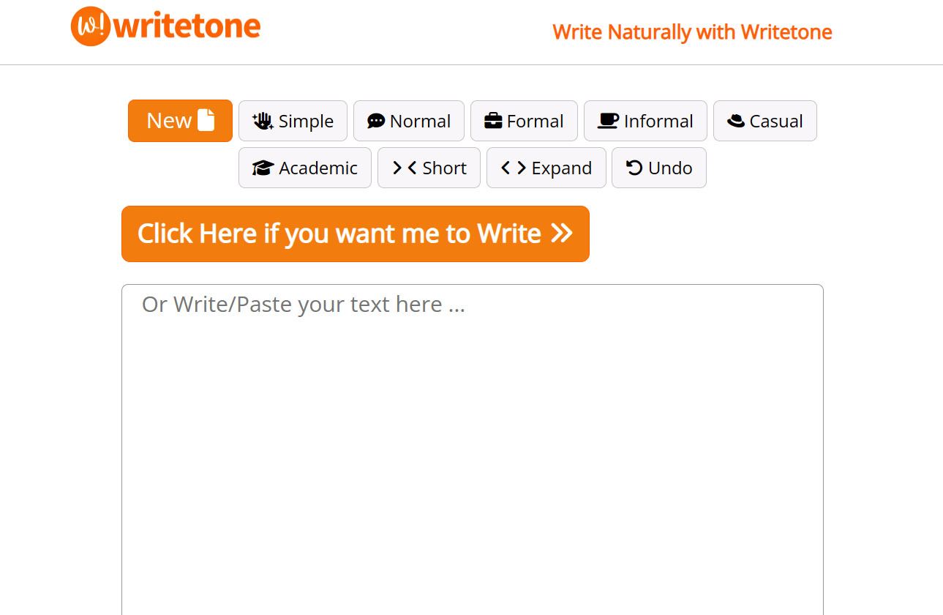
Task: Select the Academic tone button
Action: (305, 168)
